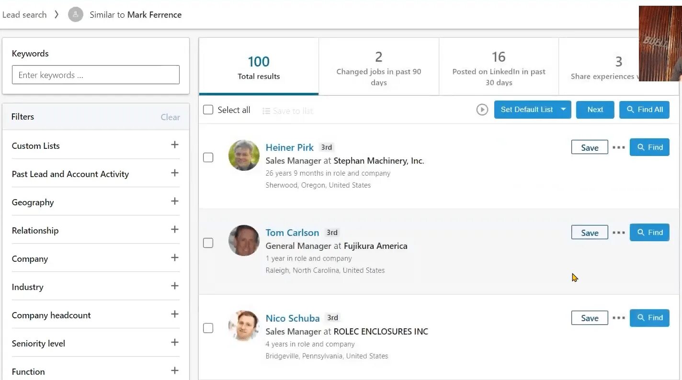The height and width of the screenshot is (380, 682).
Task: Check the Select all checkbox
Action: (208, 110)
